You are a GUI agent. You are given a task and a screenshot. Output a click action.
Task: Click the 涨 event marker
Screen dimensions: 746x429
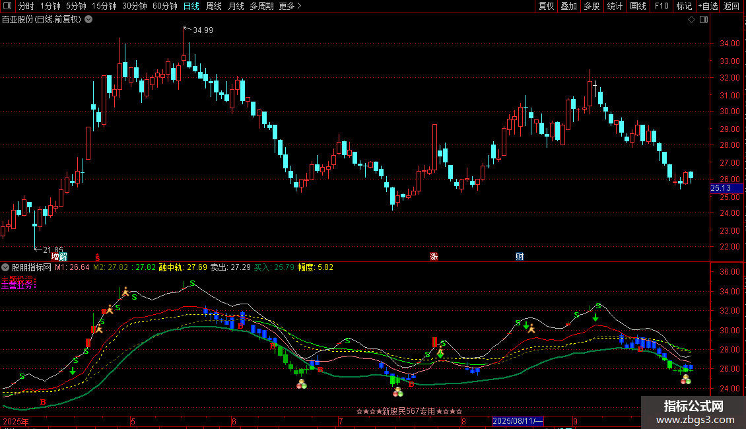pos(434,257)
